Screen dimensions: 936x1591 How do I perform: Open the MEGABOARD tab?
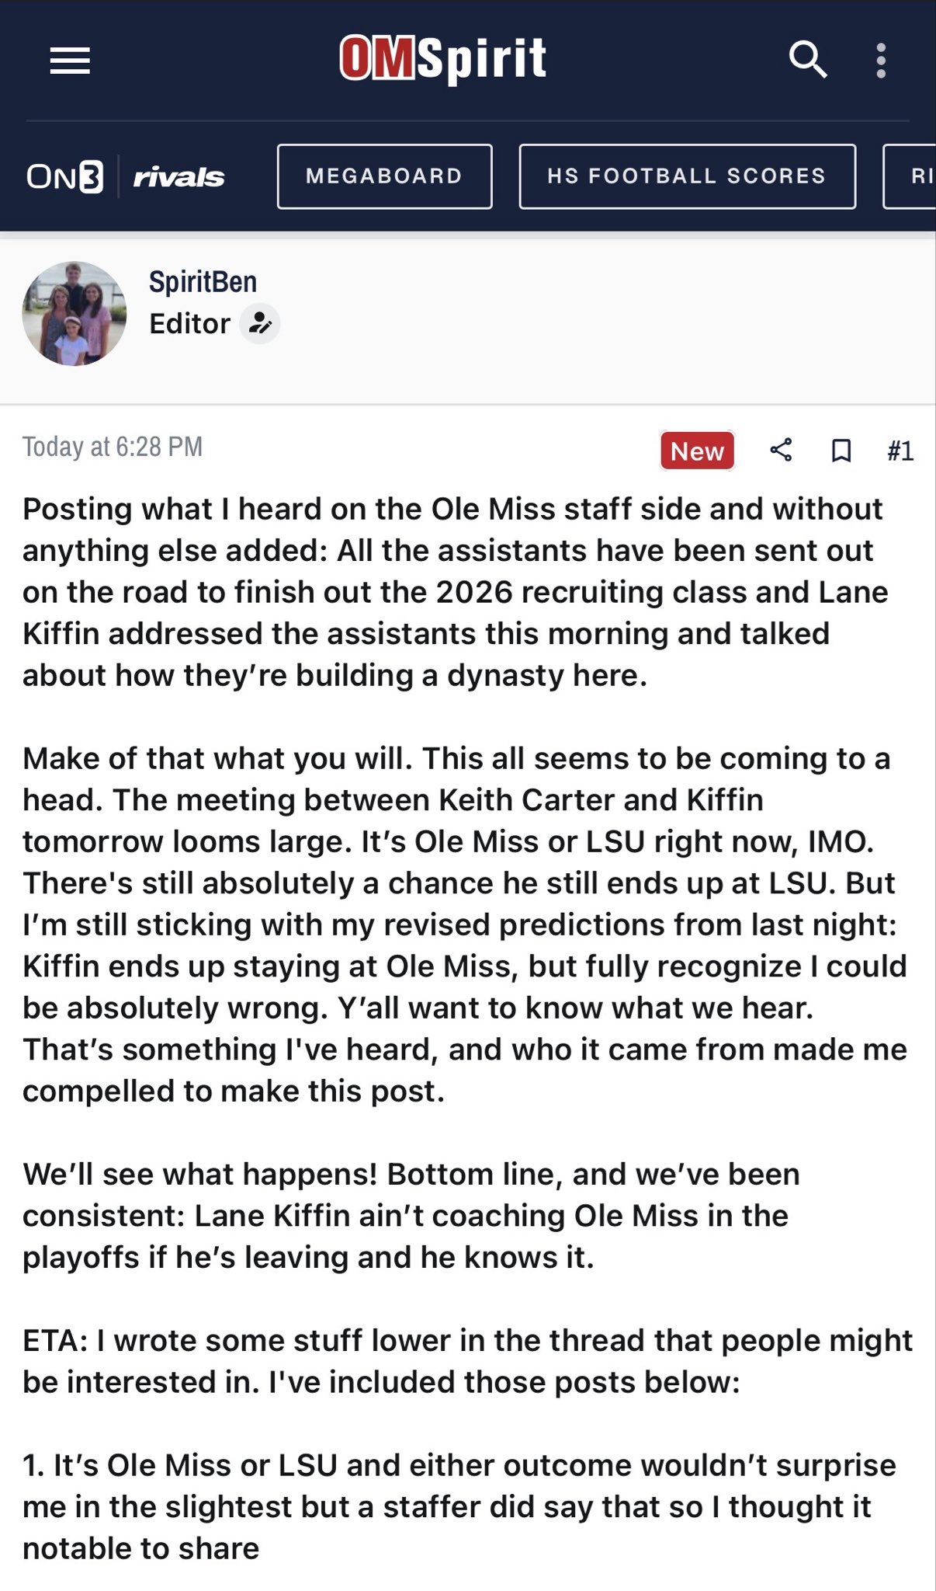point(384,176)
